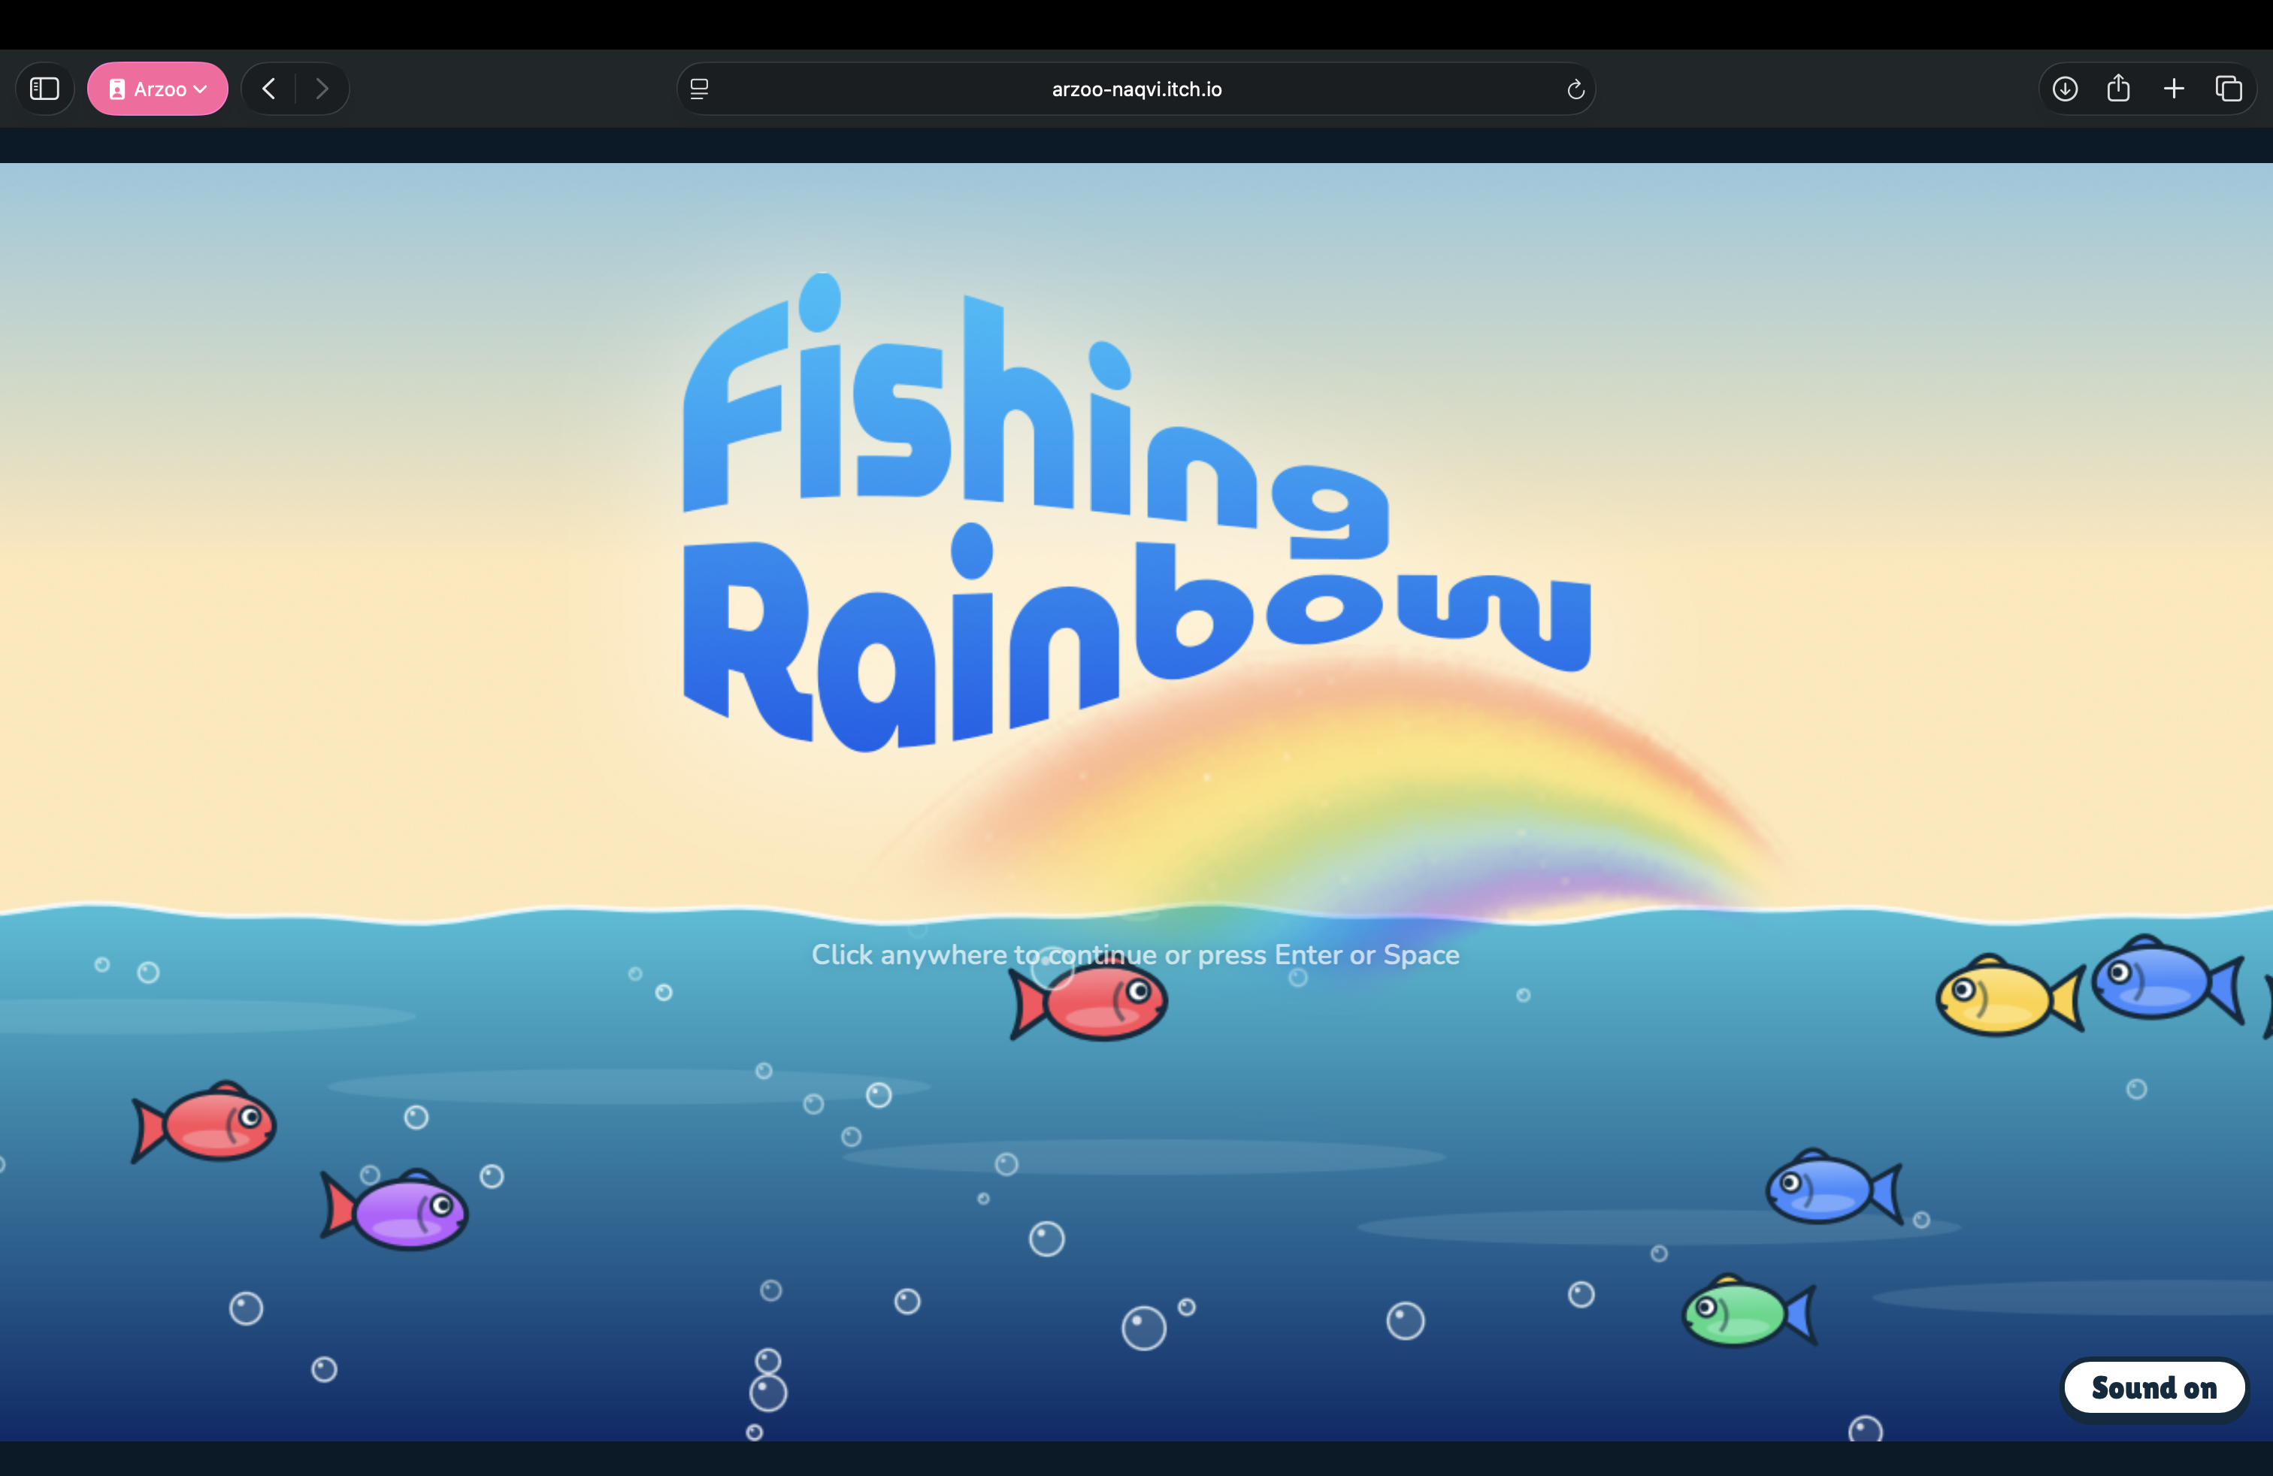Go back to the previous page
The image size is (2273, 1476).
[269, 89]
